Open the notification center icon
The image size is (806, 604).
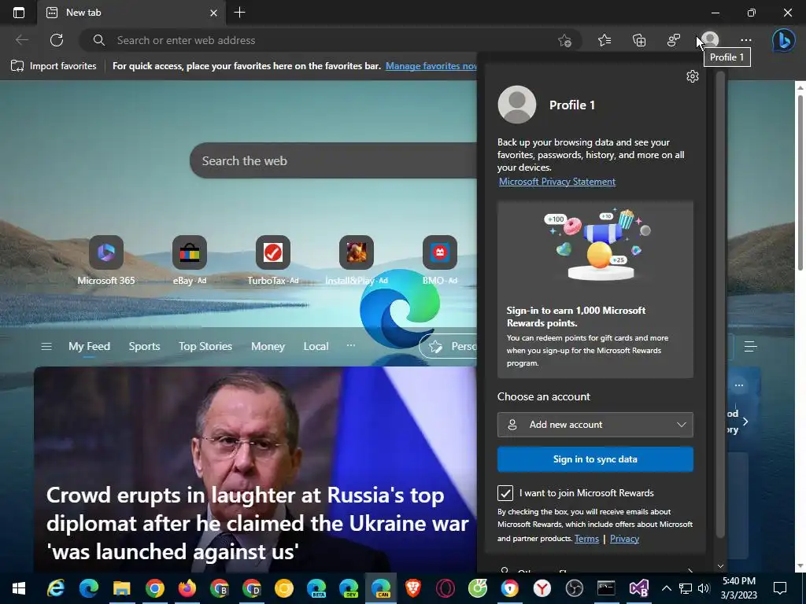(780, 588)
